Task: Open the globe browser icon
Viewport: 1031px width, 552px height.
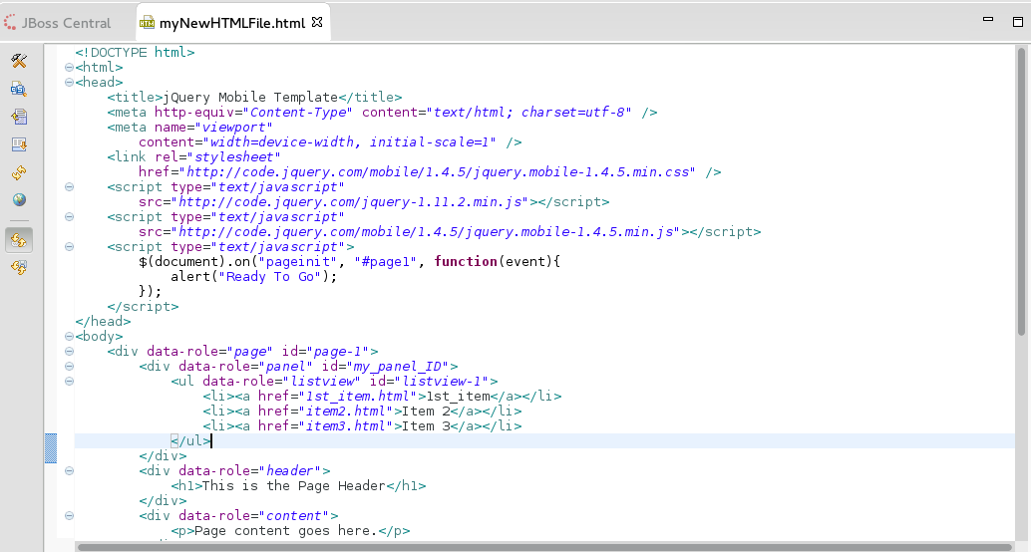Action: pos(19,199)
